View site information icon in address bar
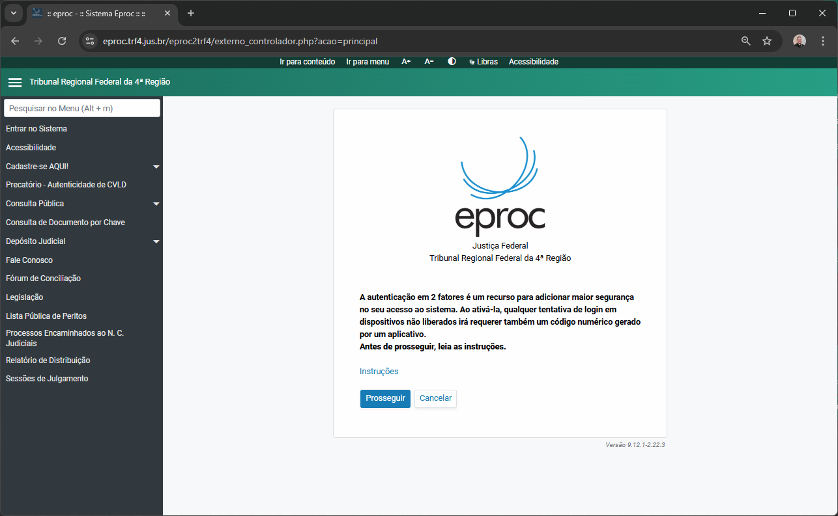Viewport: 838px width, 516px height. 90,41
